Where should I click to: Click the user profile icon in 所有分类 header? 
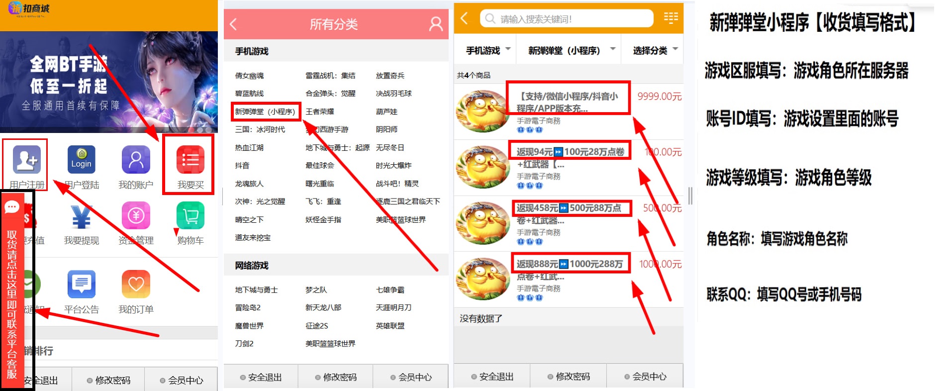[x=436, y=24]
